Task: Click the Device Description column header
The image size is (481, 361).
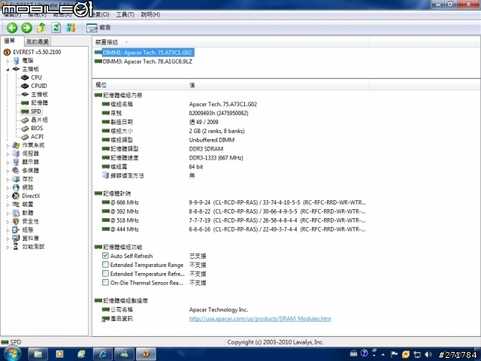Action: 231,42
